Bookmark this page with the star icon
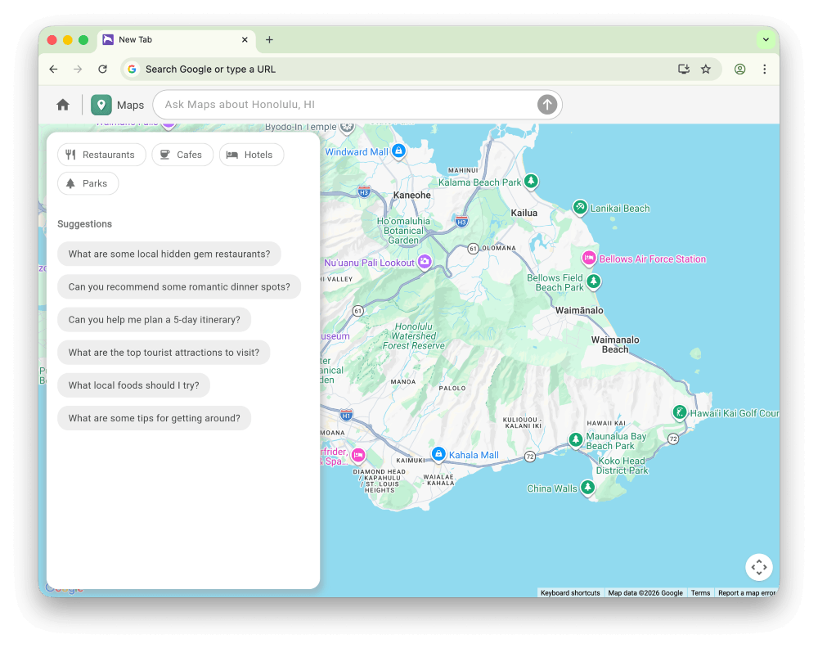The image size is (818, 648). point(706,70)
